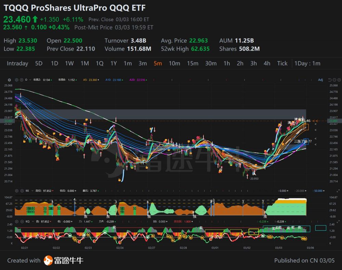Switch to the Intraday chart tab
Image resolution: width=342 pixels, height=270 pixels.
point(17,63)
